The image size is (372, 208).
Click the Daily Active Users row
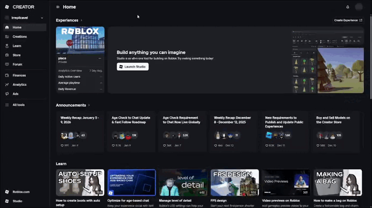(x=80, y=77)
